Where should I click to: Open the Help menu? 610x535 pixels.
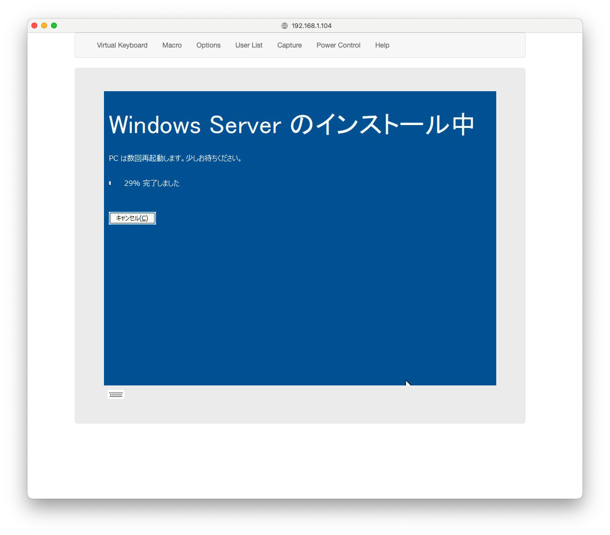pyautogui.click(x=382, y=45)
